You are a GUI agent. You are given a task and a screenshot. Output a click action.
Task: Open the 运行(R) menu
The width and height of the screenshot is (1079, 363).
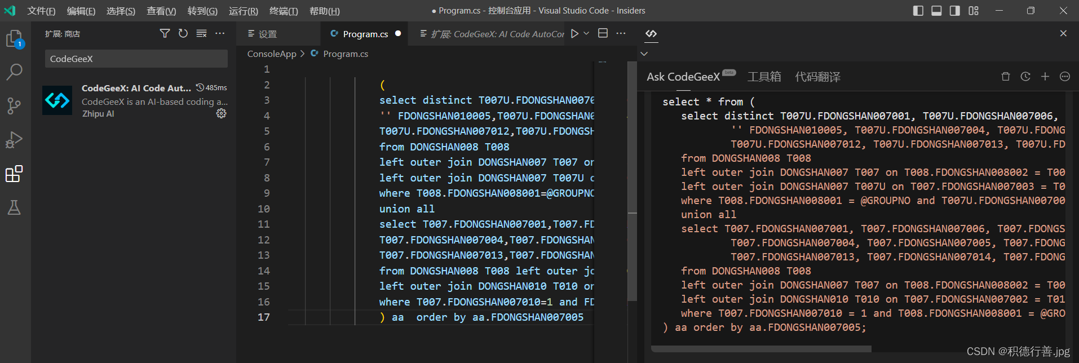point(244,11)
